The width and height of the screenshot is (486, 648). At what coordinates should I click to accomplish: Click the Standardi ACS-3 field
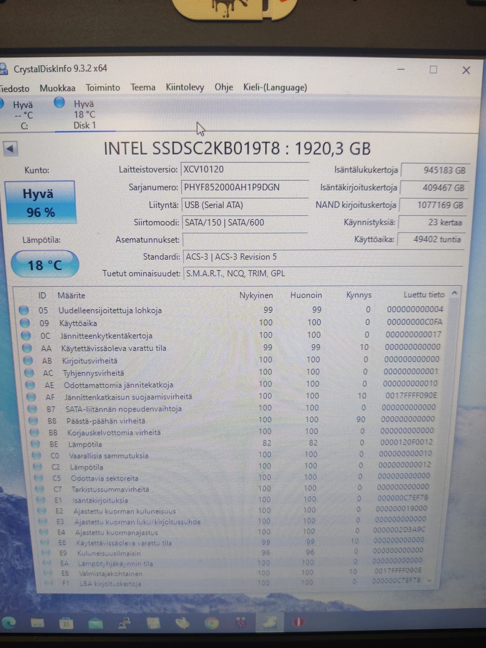[323, 257]
